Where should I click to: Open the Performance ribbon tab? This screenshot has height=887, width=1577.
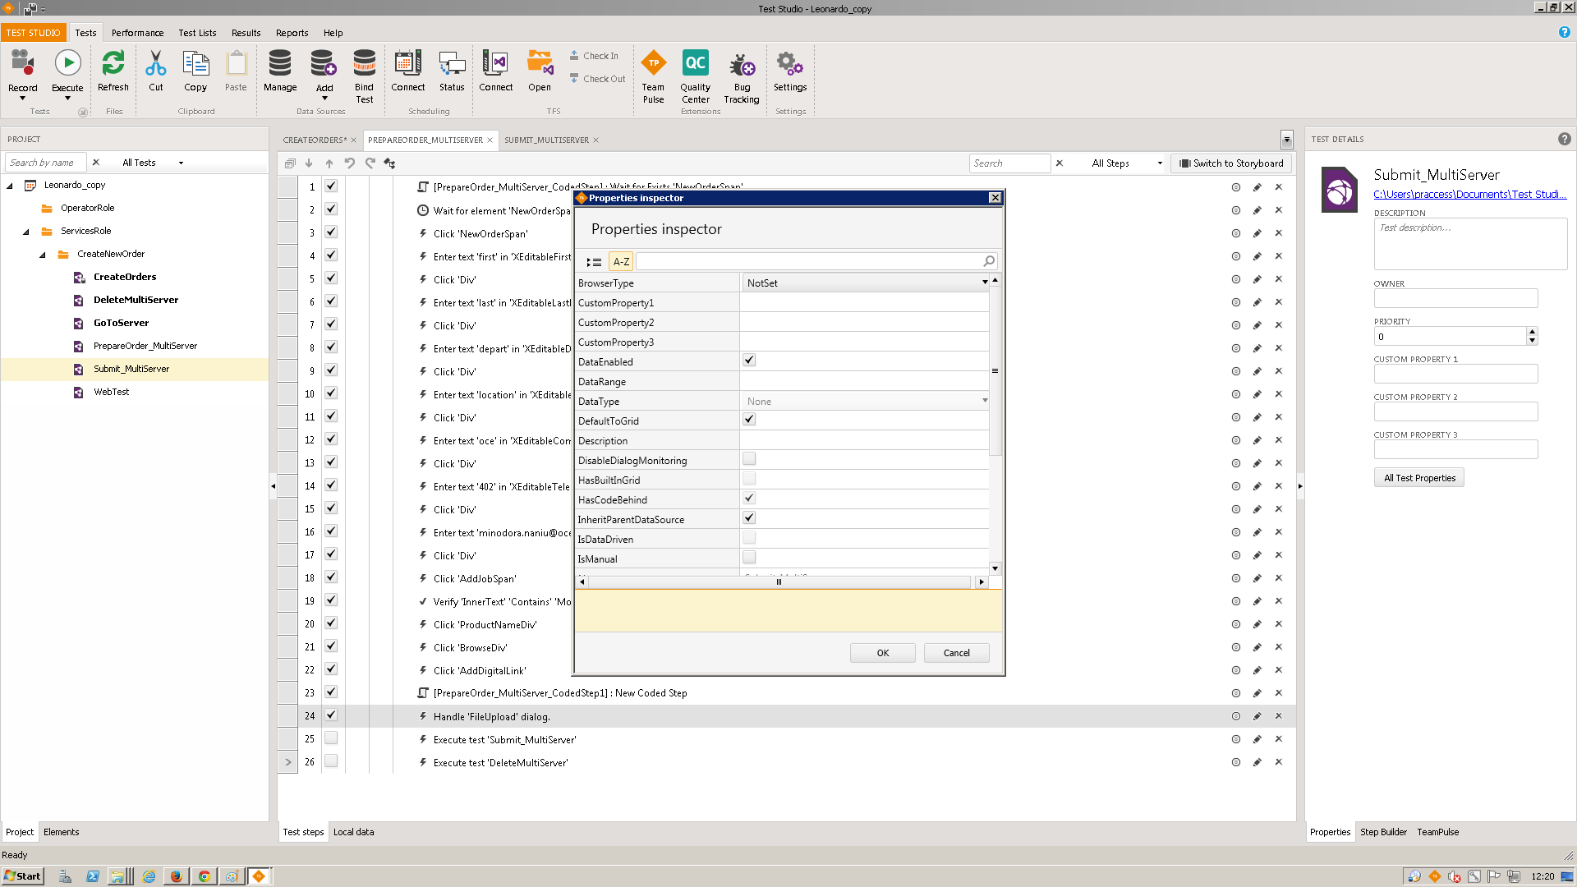(x=137, y=33)
